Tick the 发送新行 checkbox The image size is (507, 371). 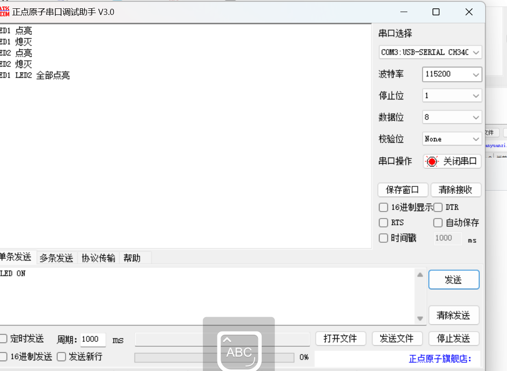coord(61,357)
